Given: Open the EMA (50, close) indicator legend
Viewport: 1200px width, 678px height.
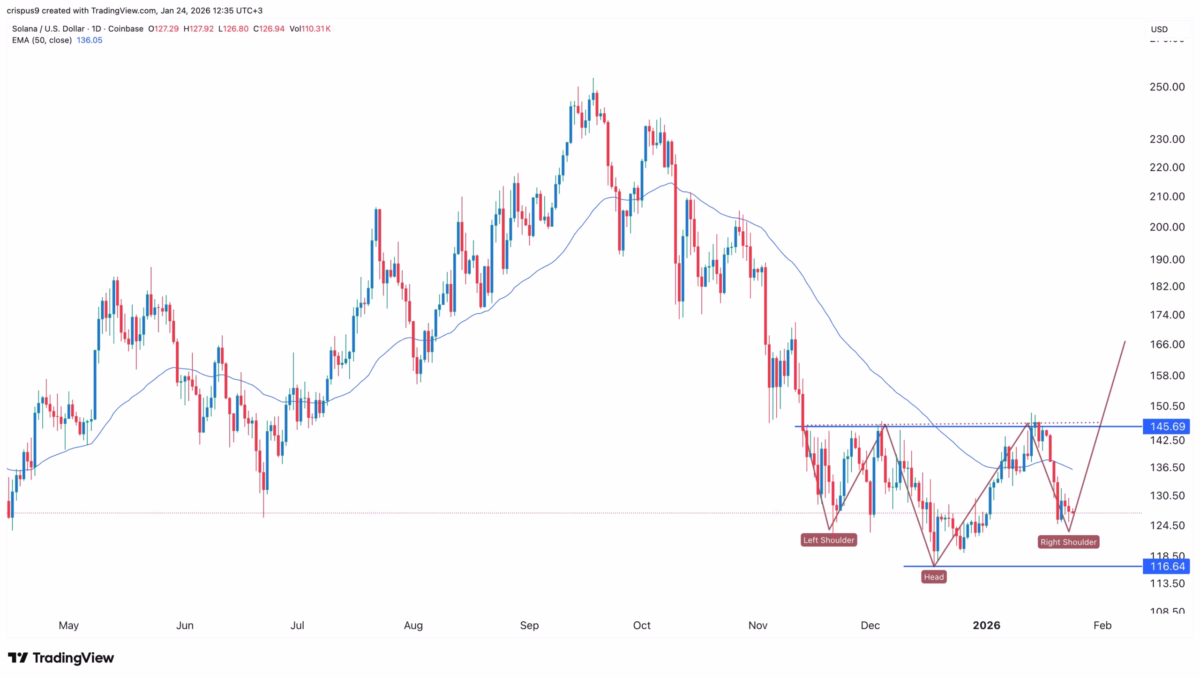Looking at the screenshot, I should point(42,40).
